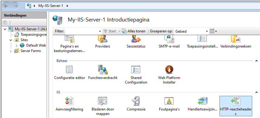Image resolution: width=260 pixels, height=118 pixels.
Task: Click in the Filter text field
Action: click(x=82, y=31)
